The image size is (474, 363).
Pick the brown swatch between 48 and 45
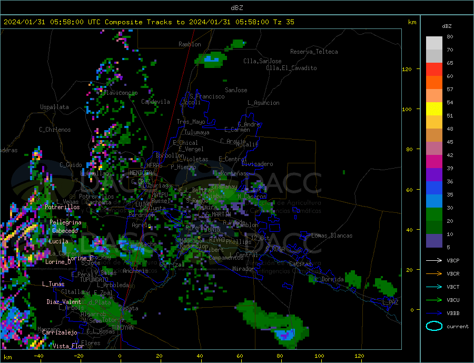pyautogui.click(x=434, y=135)
